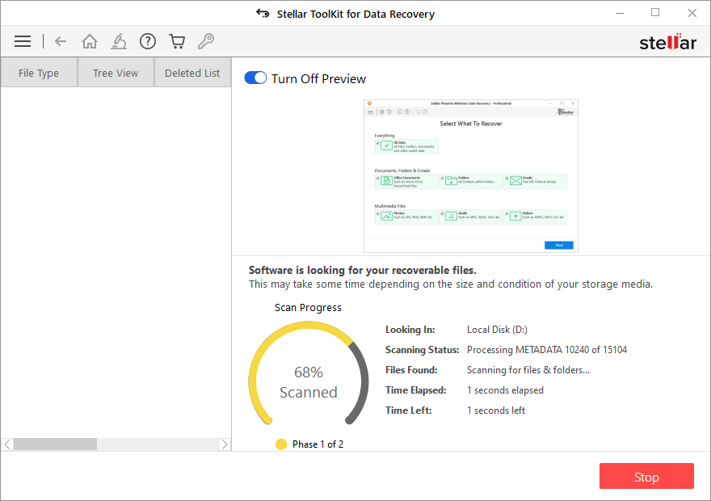
Task: Click the scrollbar right arrow
Action: click(225, 444)
